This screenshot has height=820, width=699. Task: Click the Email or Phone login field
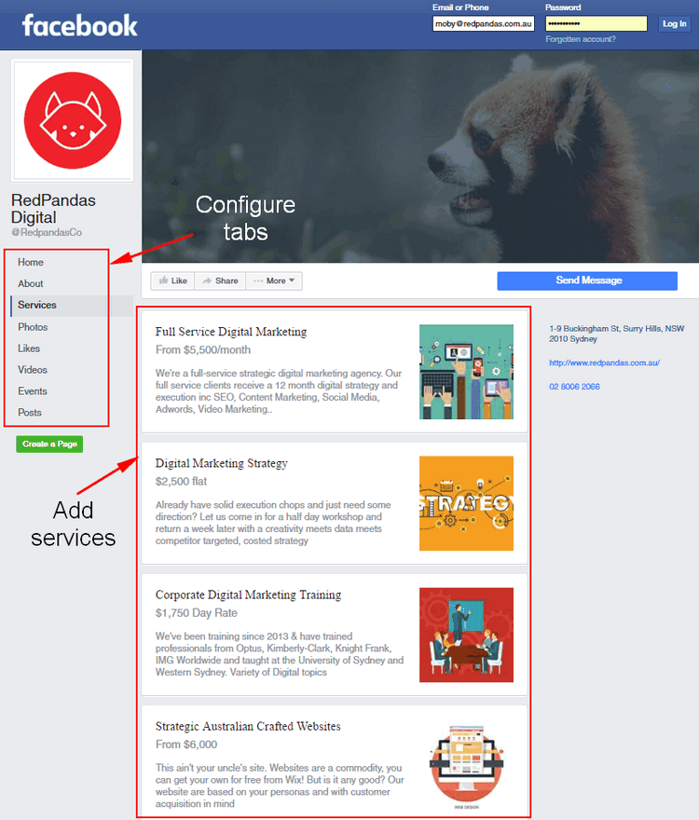483,23
